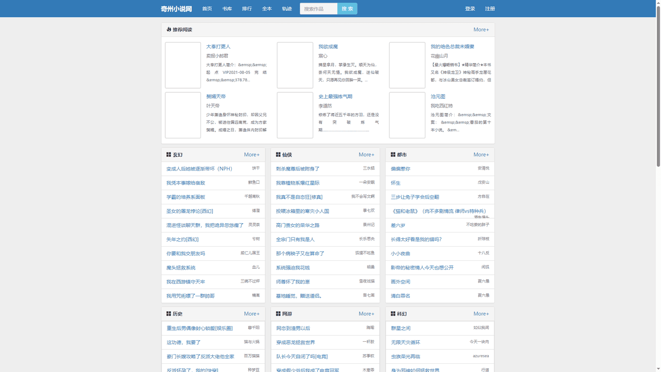Click the grid icon next to 玄幻
This screenshot has width=661, height=372.
168,155
